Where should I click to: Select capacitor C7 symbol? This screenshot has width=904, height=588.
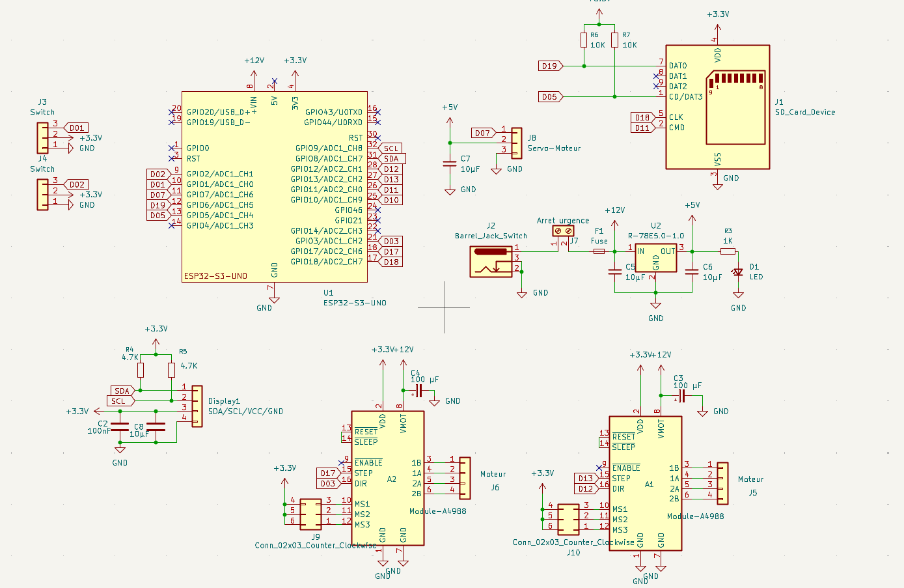coord(450,163)
